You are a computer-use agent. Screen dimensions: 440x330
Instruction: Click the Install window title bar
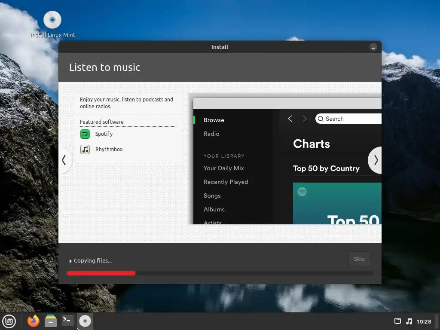point(220,47)
